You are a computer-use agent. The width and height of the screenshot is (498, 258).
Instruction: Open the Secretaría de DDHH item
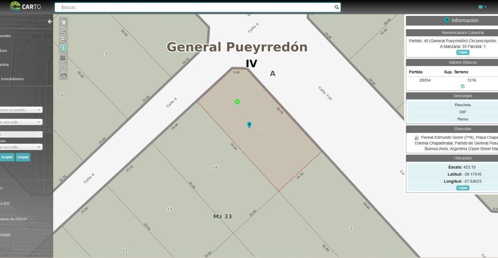click(x=14, y=219)
